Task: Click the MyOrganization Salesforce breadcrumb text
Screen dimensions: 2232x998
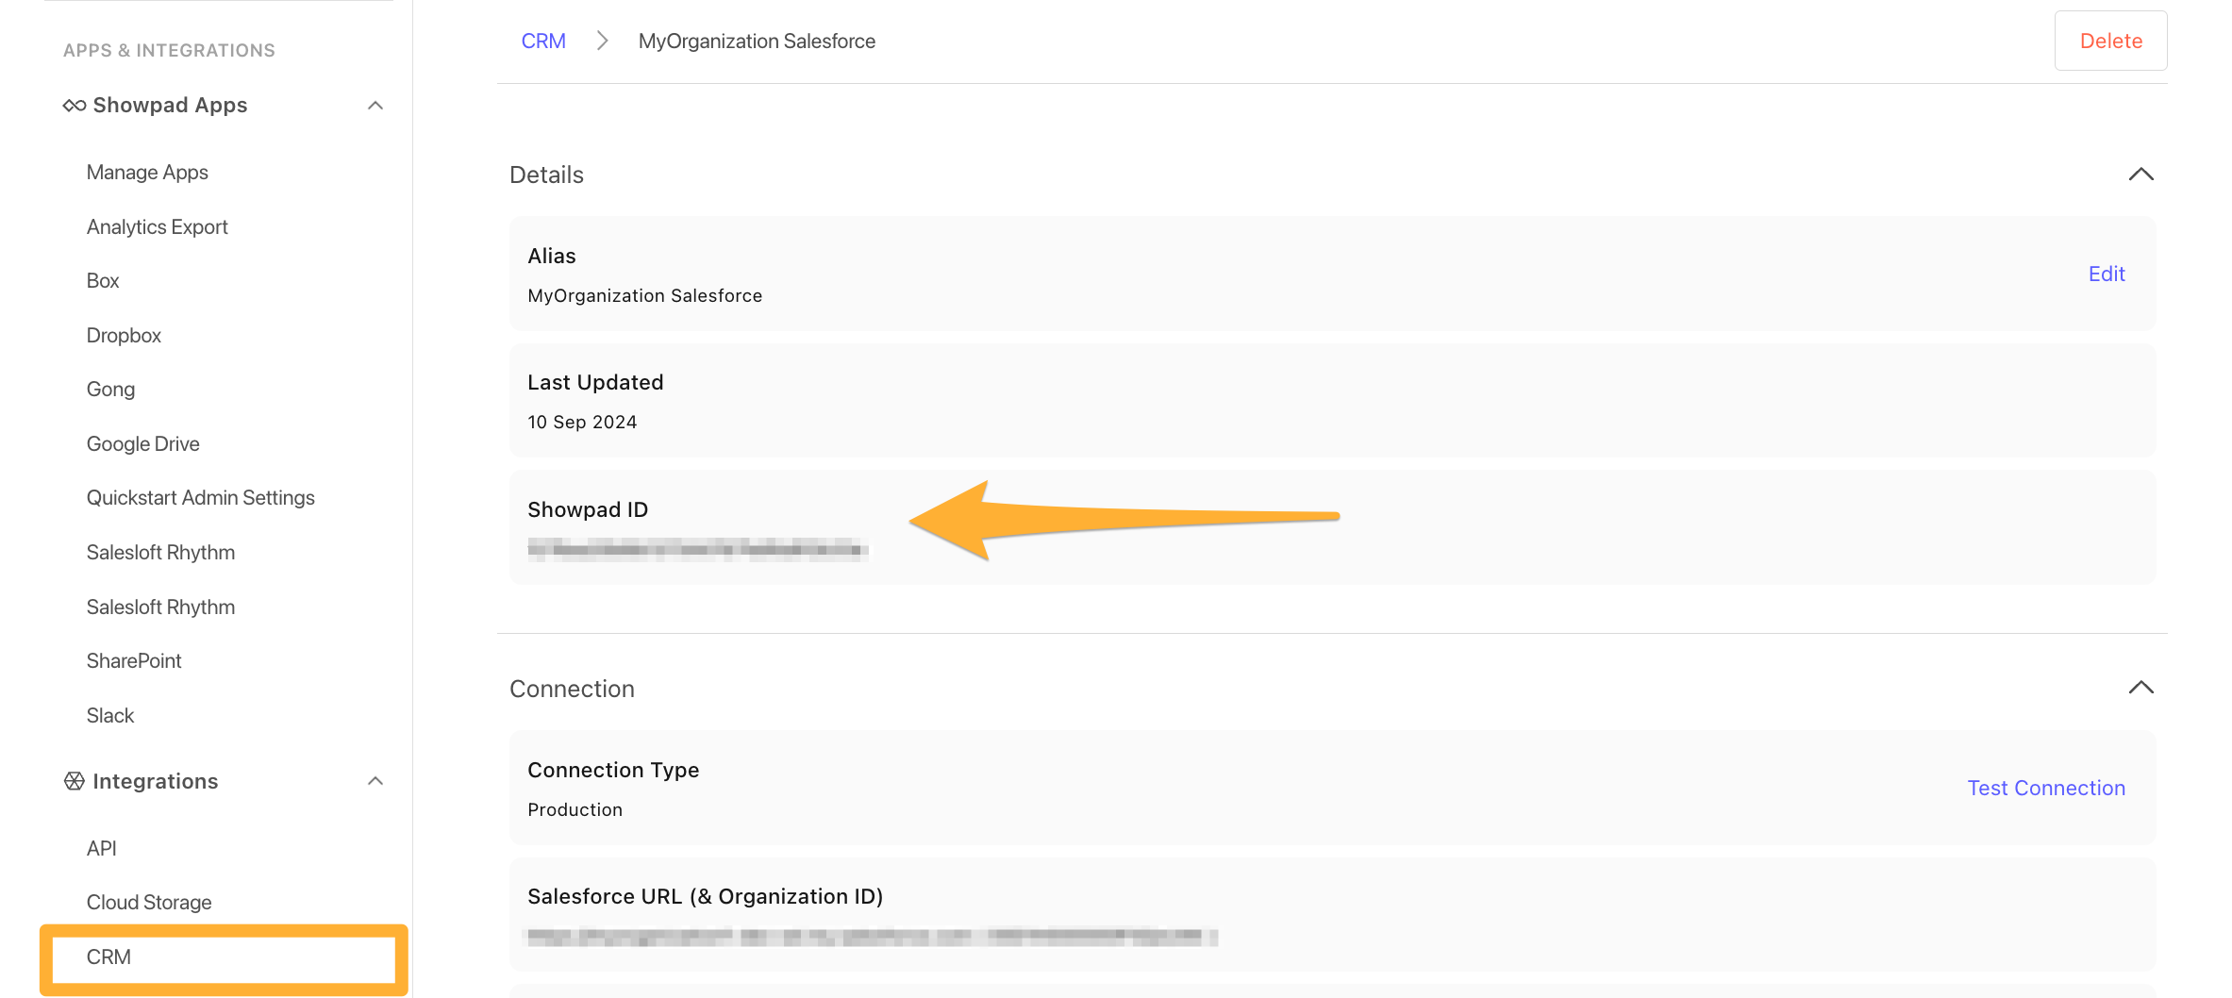Action: pyautogui.click(x=758, y=42)
